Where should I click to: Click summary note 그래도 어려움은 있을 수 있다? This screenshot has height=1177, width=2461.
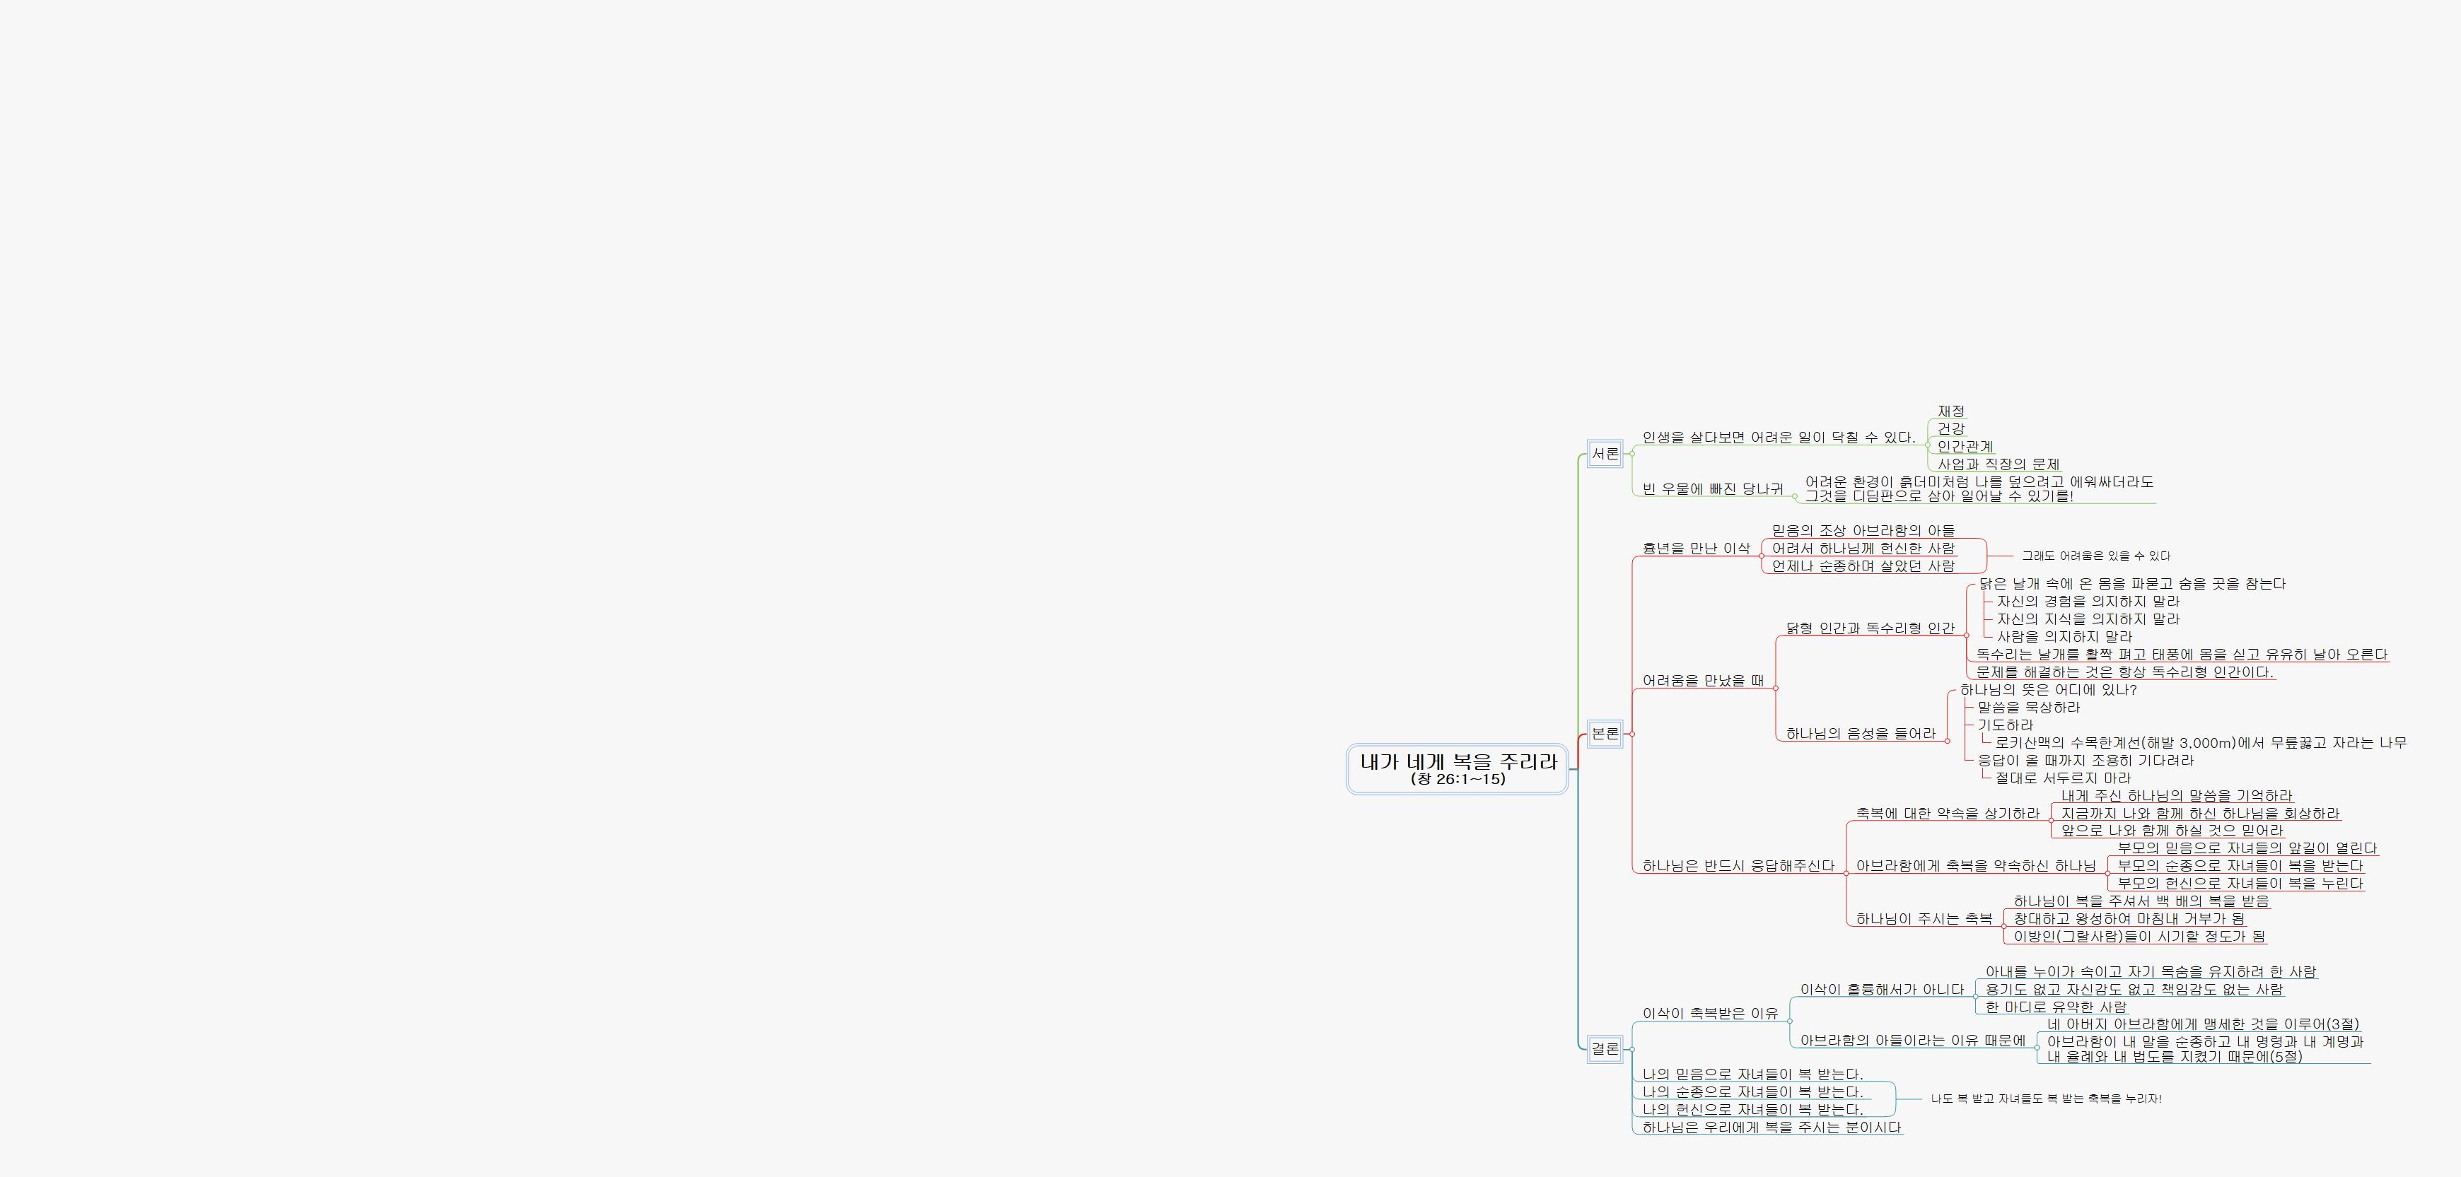point(2095,556)
